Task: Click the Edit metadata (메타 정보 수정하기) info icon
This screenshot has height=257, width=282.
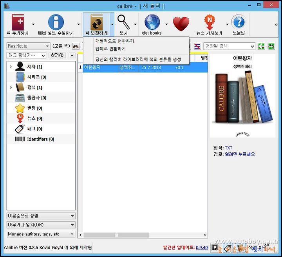Action: coord(56,22)
